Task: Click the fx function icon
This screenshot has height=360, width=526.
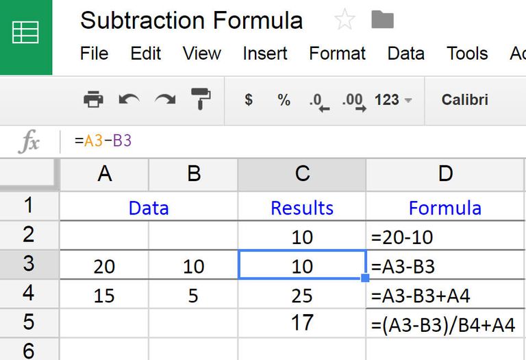Action: pyautogui.click(x=29, y=141)
